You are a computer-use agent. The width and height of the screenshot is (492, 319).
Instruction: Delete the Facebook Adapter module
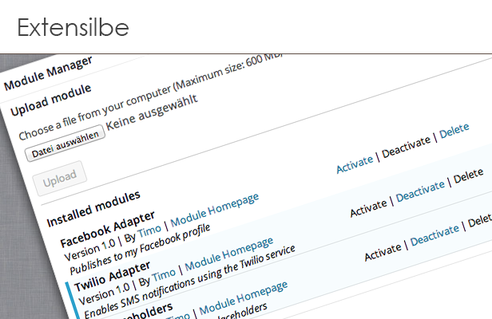pos(454,128)
